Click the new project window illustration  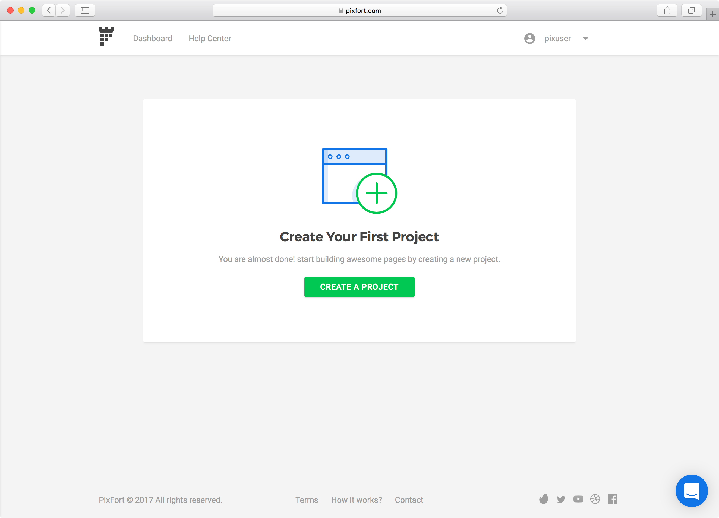359,181
